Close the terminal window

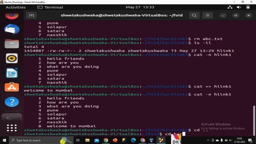pos(248,15)
